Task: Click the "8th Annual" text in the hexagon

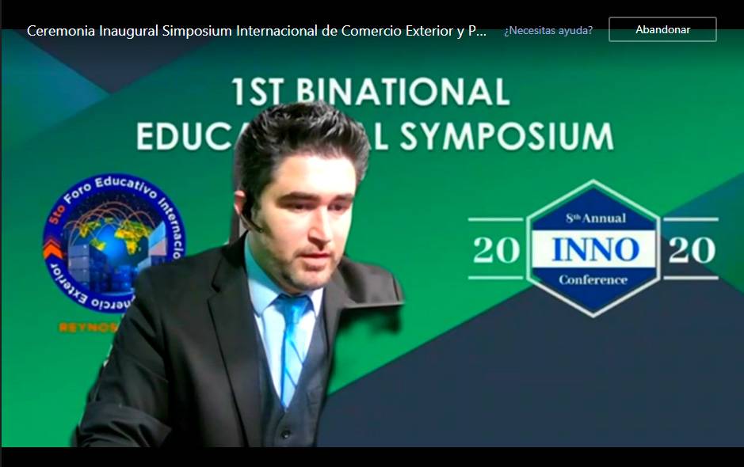Action: pyautogui.click(x=595, y=218)
